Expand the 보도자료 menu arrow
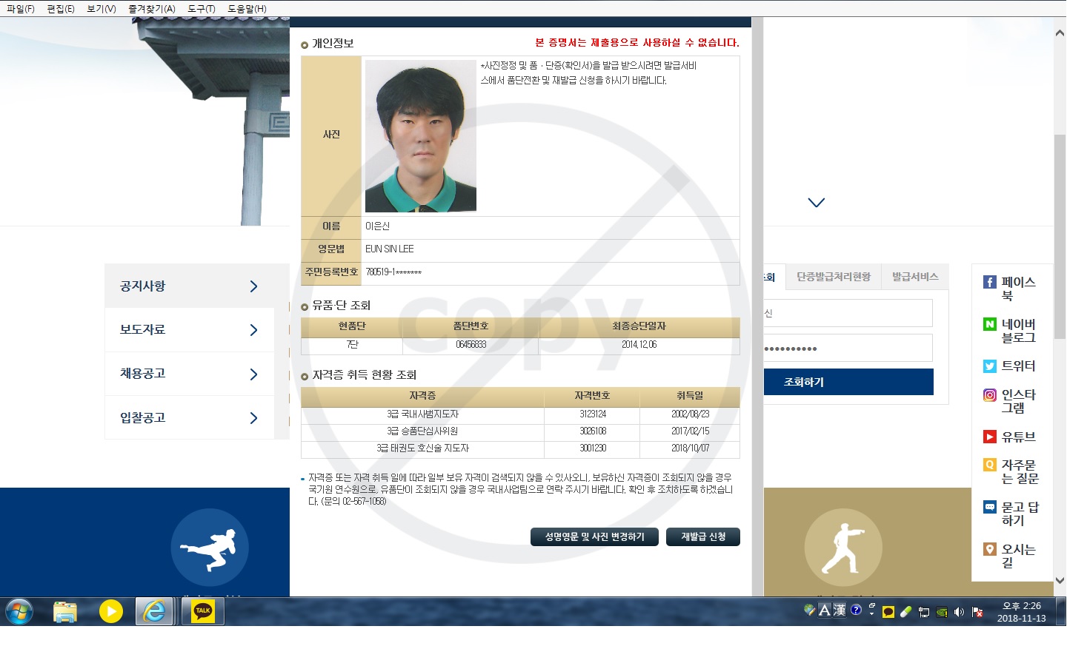This screenshot has height=666, width=1067. 253,330
